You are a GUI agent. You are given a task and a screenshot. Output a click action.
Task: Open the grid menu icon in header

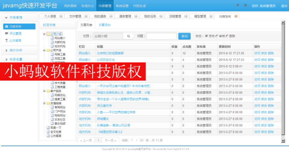click(x=245, y=5)
